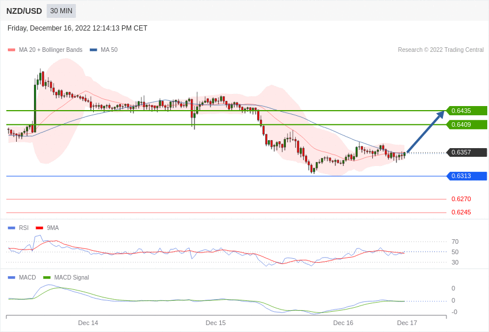Screen dimensions: 489x332
Task: Click the Research © 2022 Trading Central credit
Action: [x=441, y=50]
